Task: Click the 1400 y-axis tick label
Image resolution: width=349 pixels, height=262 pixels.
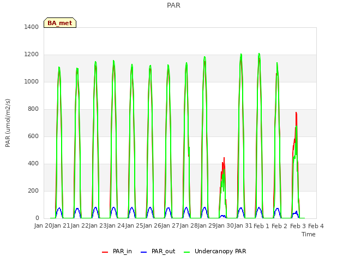Action: point(32,27)
